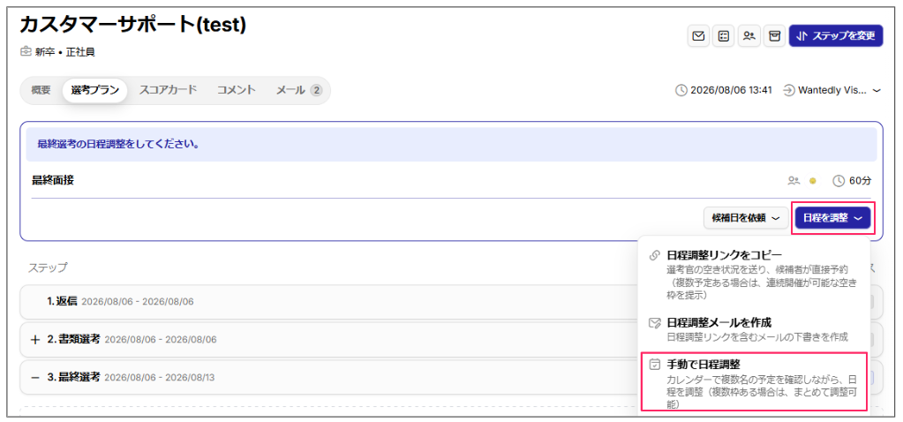
Task: Select 手動で日程調整 menu option
Action: [x=753, y=381]
